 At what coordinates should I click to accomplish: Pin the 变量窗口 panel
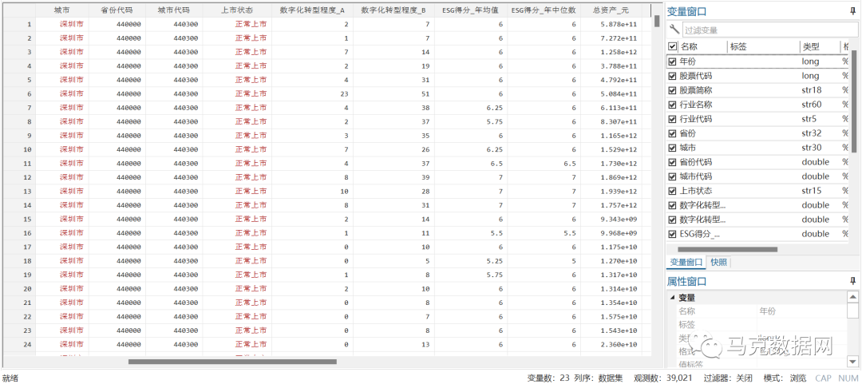click(852, 12)
